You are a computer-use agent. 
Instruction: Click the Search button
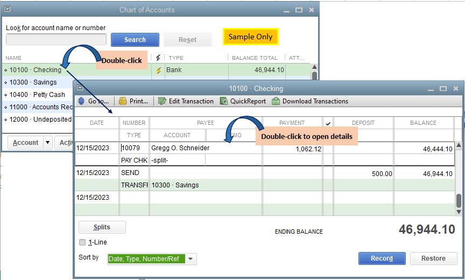pyautogui.click(x=135, y=40)
